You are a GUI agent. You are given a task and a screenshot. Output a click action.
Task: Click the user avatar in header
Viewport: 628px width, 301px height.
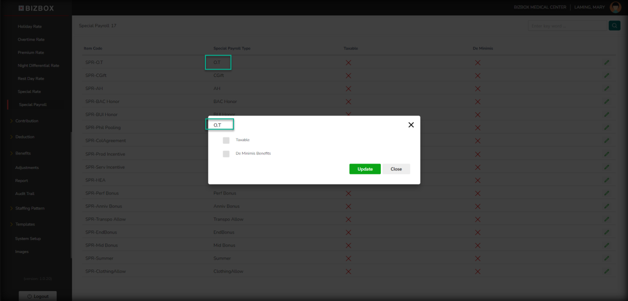tap(615, 7)
